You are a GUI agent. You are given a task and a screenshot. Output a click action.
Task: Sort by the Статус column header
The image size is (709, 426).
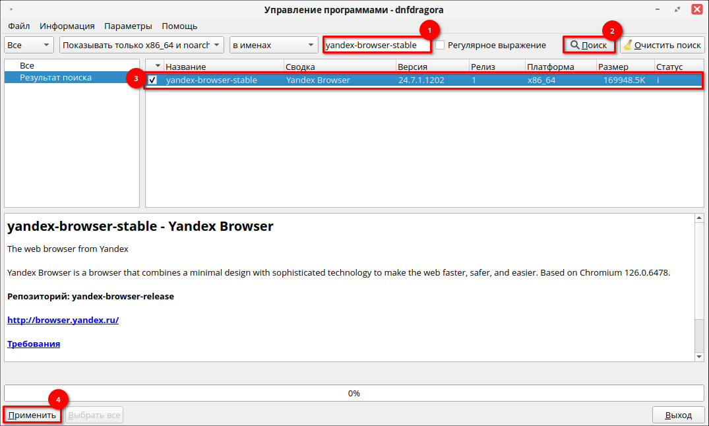point(679,67)
